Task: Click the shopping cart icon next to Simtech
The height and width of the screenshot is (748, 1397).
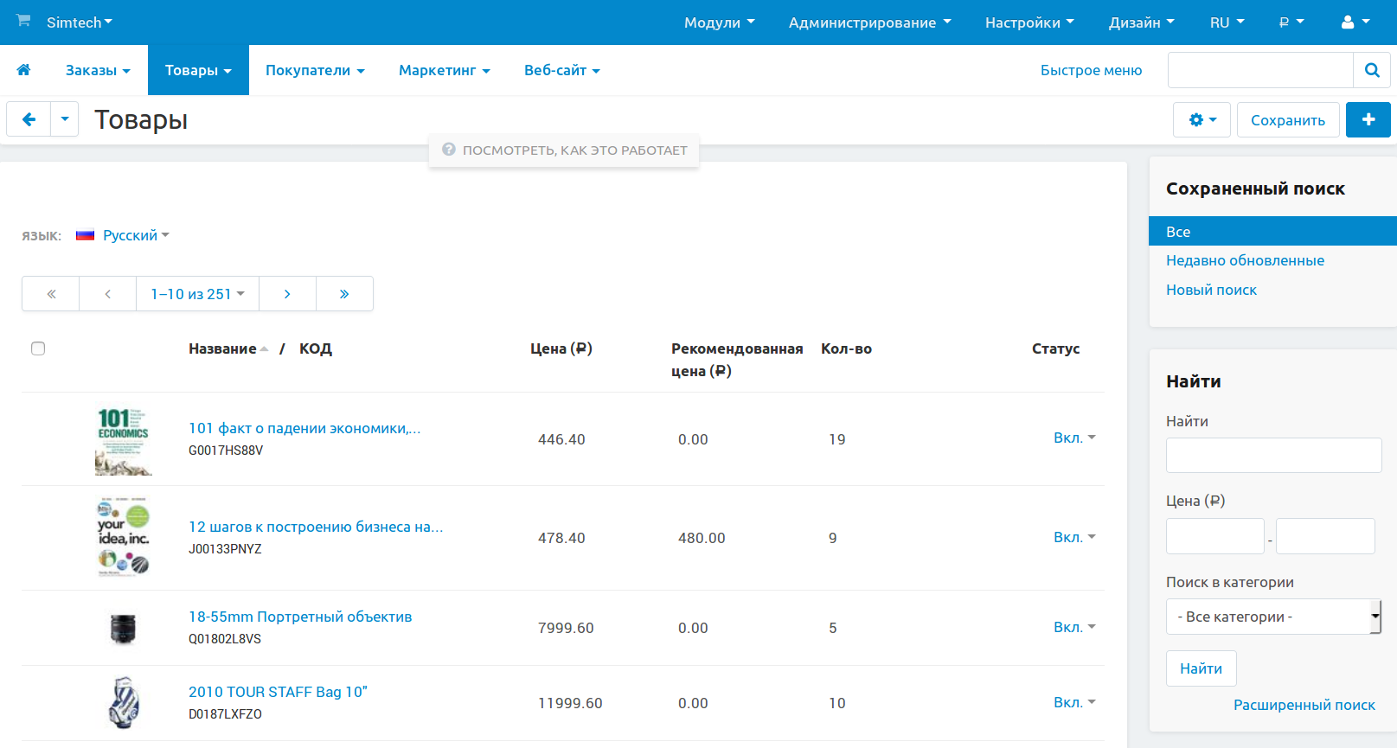Action: point(23,21)
